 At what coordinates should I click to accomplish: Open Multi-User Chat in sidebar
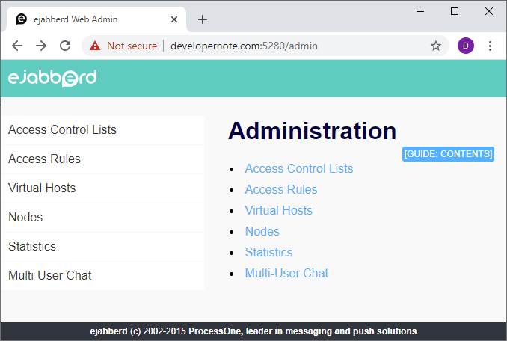coord(102,275)
